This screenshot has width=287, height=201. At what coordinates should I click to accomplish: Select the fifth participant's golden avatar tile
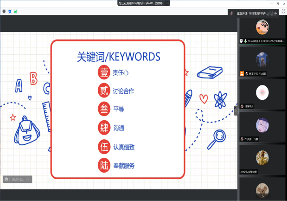[262, 158]
